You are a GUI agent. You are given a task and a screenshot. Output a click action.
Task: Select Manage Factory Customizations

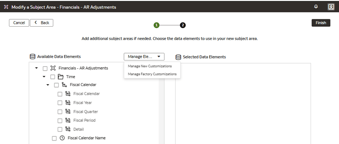click(152, 74)
